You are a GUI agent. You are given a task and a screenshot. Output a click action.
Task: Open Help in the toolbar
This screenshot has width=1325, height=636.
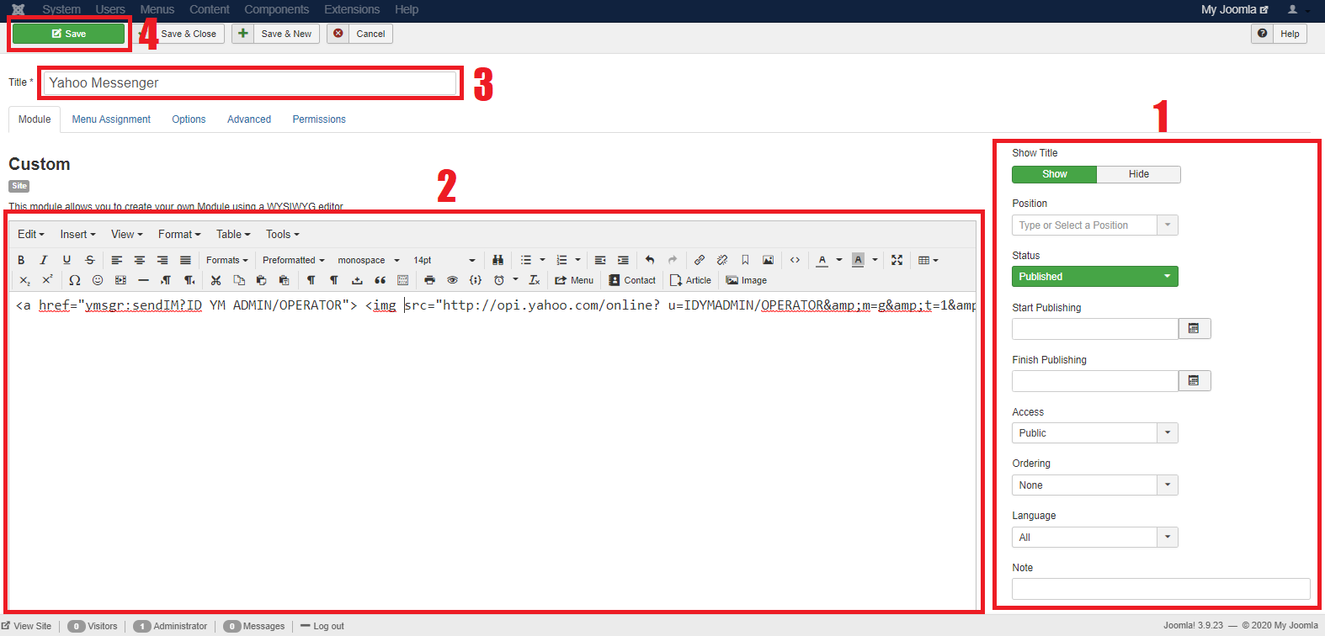[1279, 34]
